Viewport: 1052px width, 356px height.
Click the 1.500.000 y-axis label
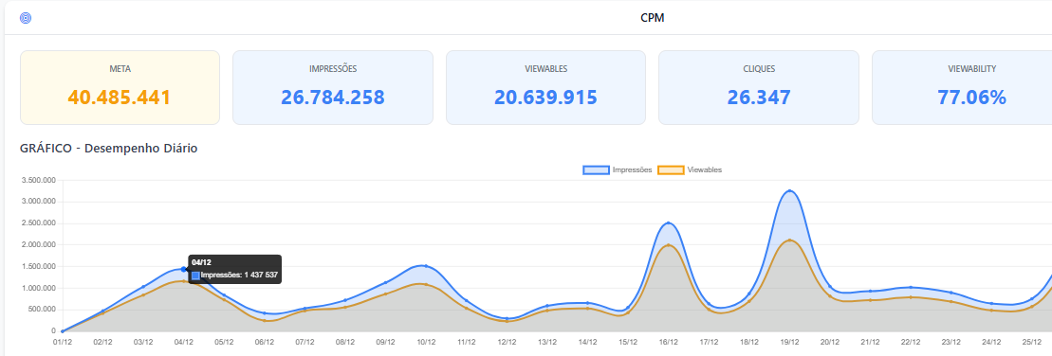39,266
